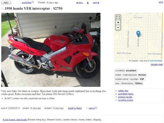Image resolution: width=164 pixels, height=123 pixels.
Task: Open the prohibited items link
Action: pos(126,94)
